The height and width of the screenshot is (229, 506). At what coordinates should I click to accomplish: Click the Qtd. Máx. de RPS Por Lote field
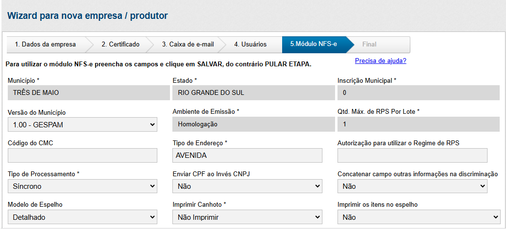418,124
